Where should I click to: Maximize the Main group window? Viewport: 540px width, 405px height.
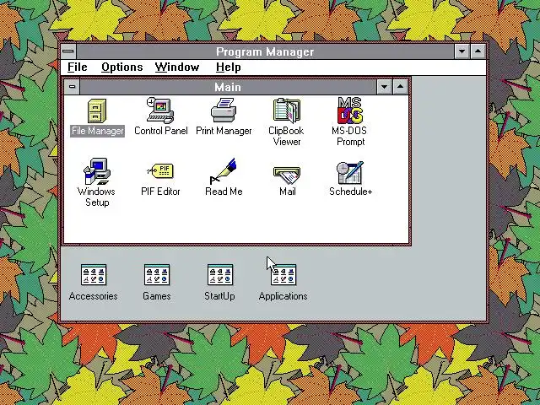(400, 87)
